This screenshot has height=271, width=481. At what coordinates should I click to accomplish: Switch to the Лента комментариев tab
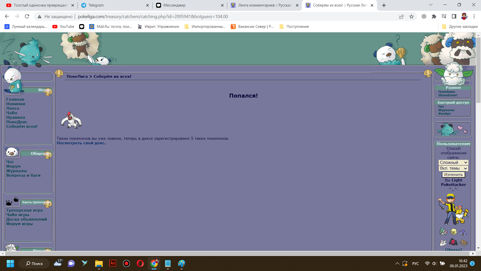pyautogui.click(x=265, y=5)
